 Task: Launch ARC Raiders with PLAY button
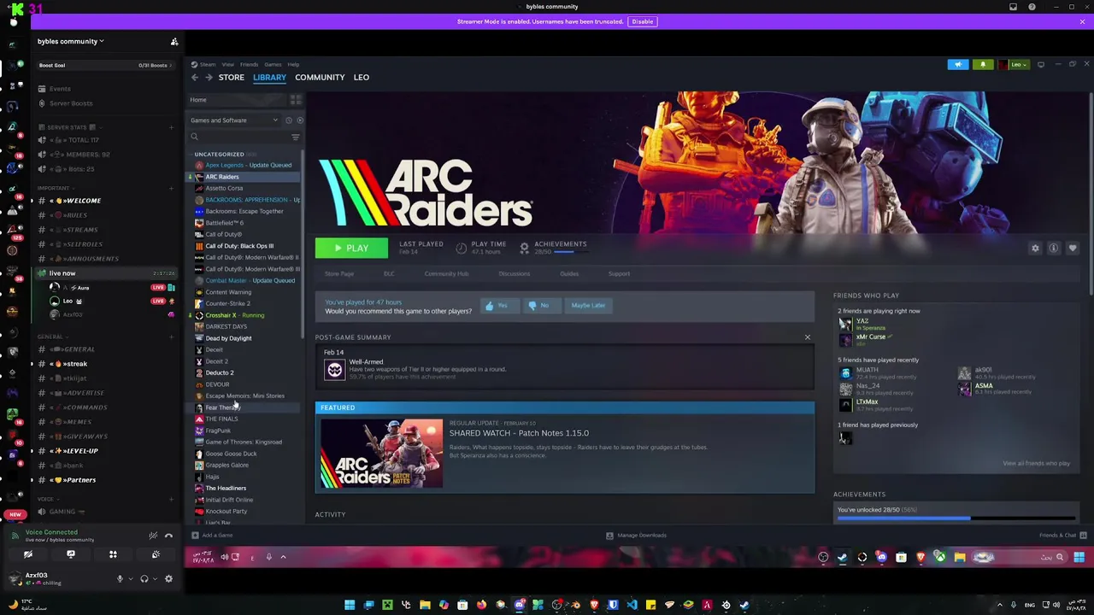pyautogui.click(x=351, y=248)
